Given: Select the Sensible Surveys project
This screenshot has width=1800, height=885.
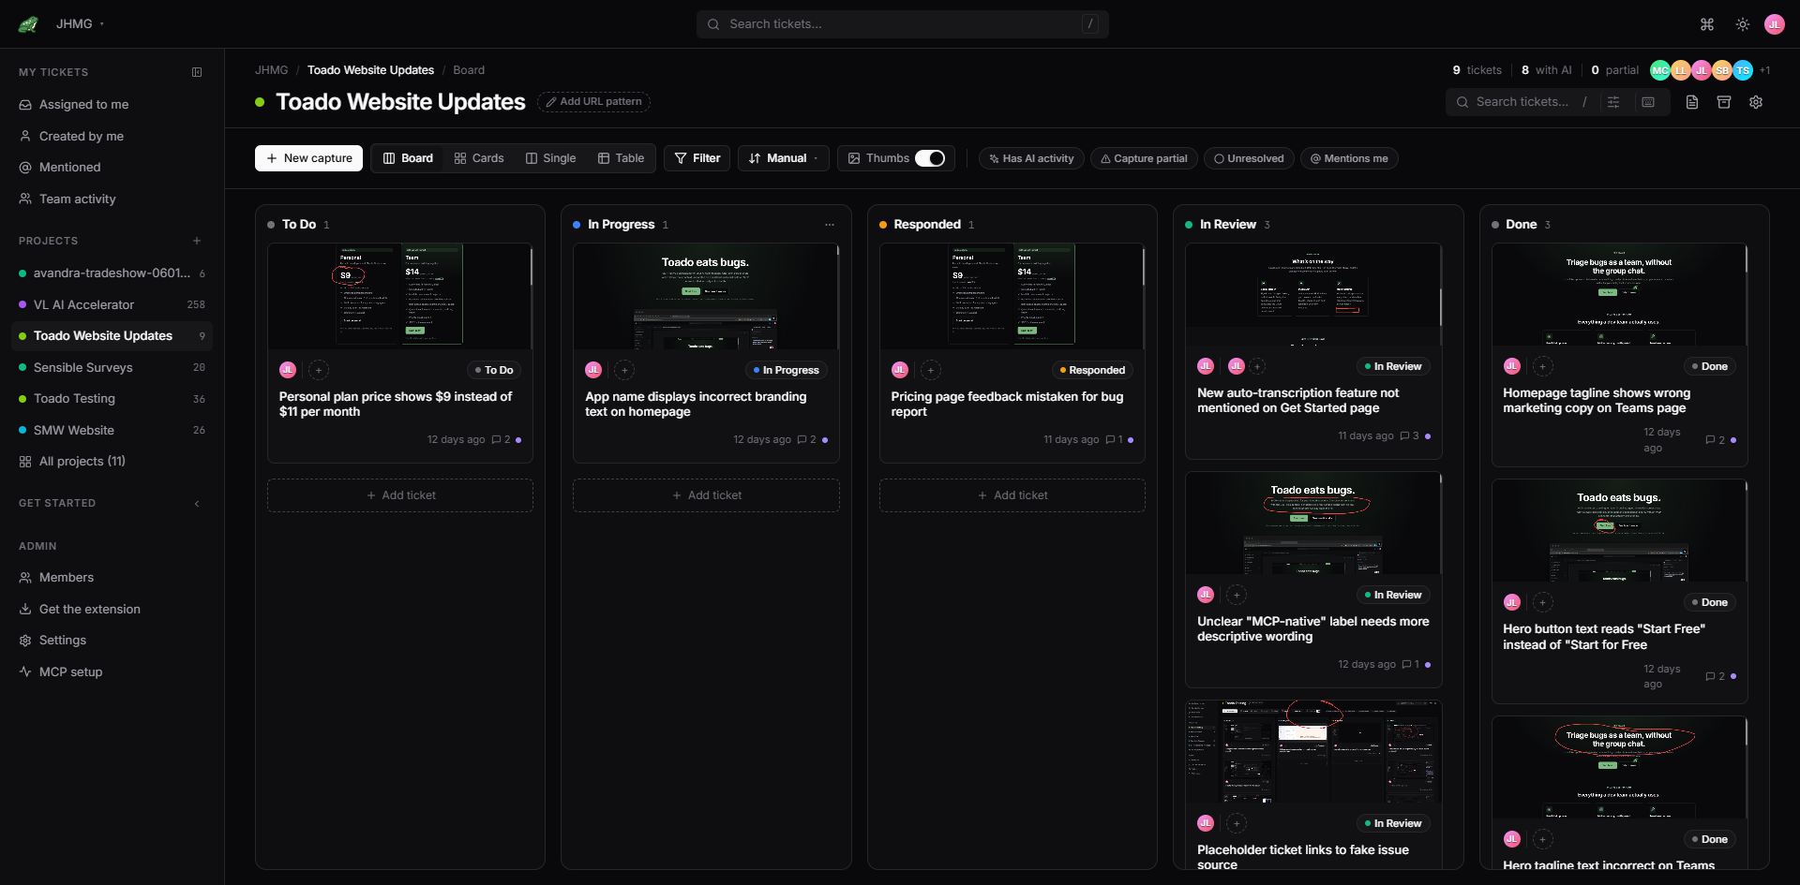Looking at the screenshot, I should pos(112,368).
